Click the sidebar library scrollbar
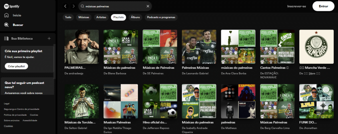This screenshot has height=134, width=338. [54, 61]
